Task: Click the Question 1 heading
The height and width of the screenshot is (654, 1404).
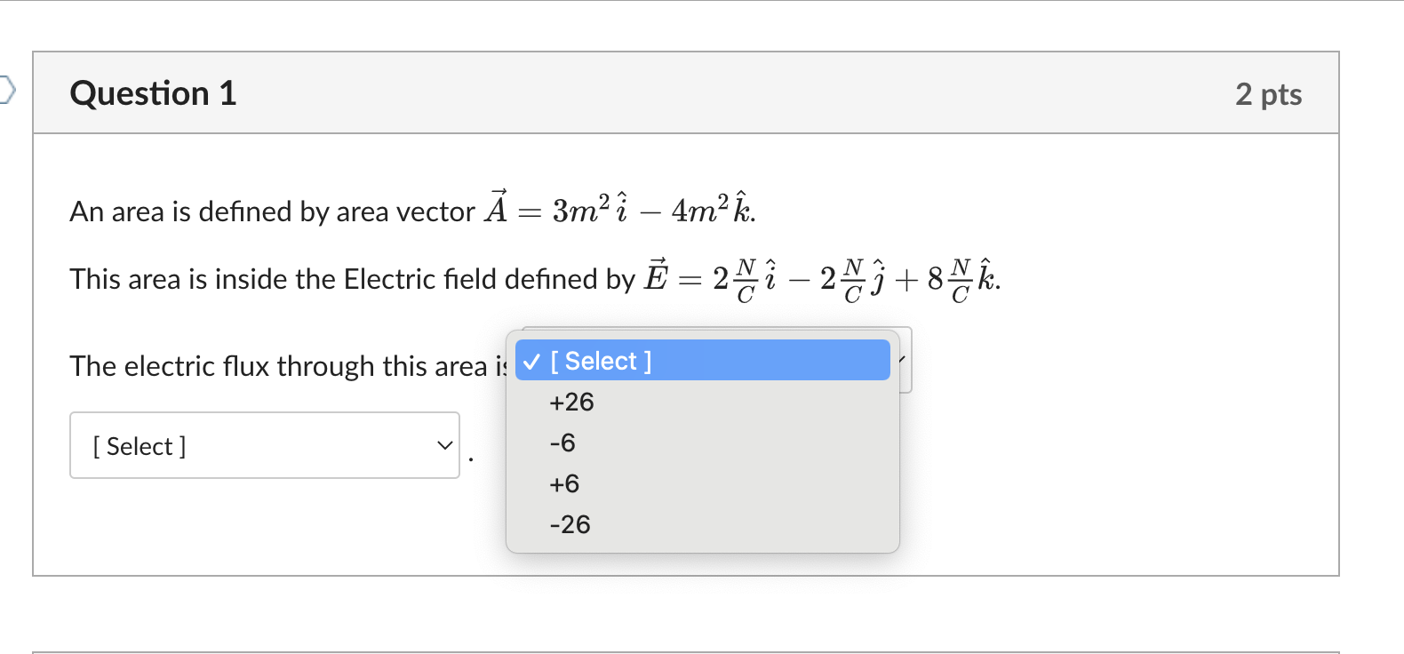Action: 153,93
